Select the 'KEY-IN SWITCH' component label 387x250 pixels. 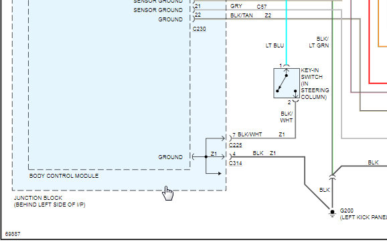coord(311,74)
